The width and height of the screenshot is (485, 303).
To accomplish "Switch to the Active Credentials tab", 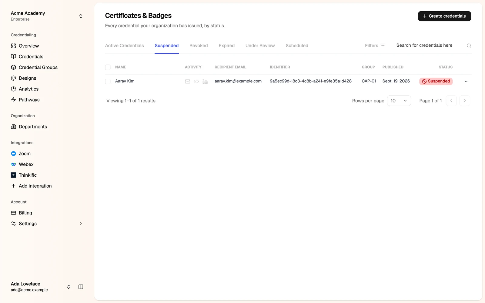I will 125,45.
